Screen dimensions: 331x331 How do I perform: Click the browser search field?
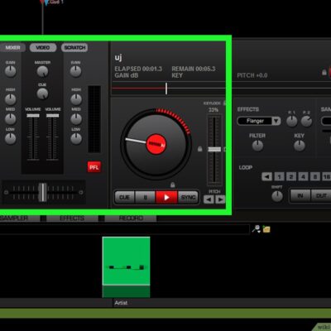click(125, 229)
